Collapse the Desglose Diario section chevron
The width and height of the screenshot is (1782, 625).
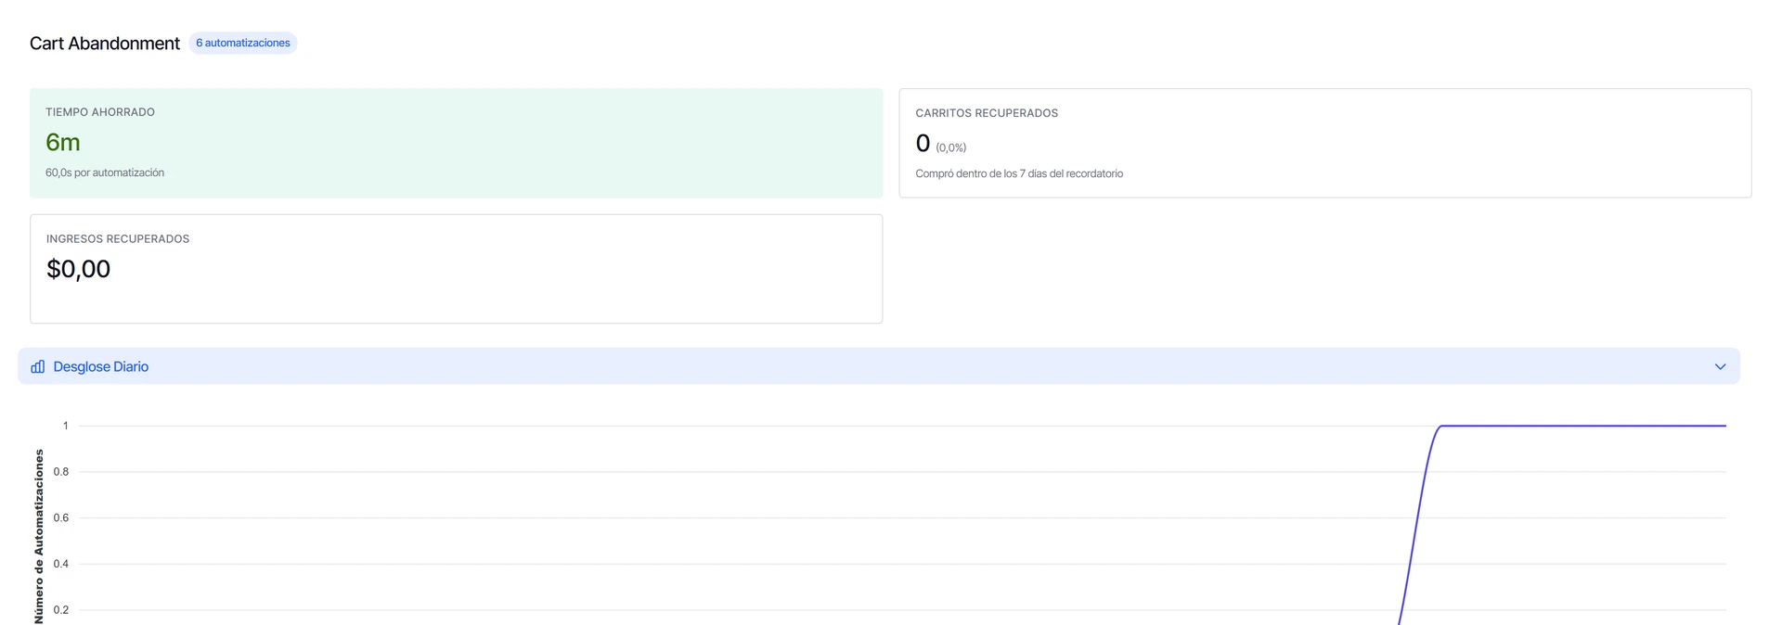[x=1720, y=366]
